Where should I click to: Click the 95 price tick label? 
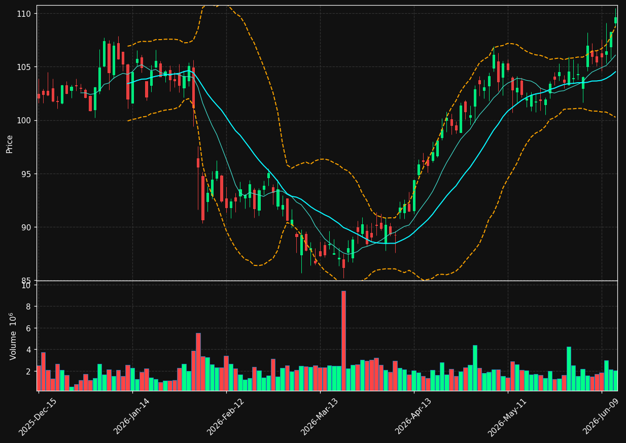[26, 174]
